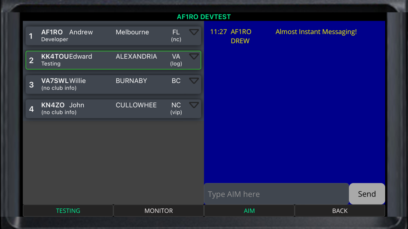Click the (vip) tag on KN4ZO
Viewport: 408px width, 229px height.
point(176,112)
